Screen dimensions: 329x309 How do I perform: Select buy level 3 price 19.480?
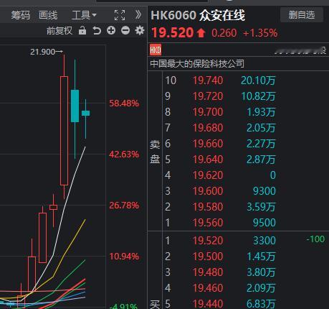208,272
